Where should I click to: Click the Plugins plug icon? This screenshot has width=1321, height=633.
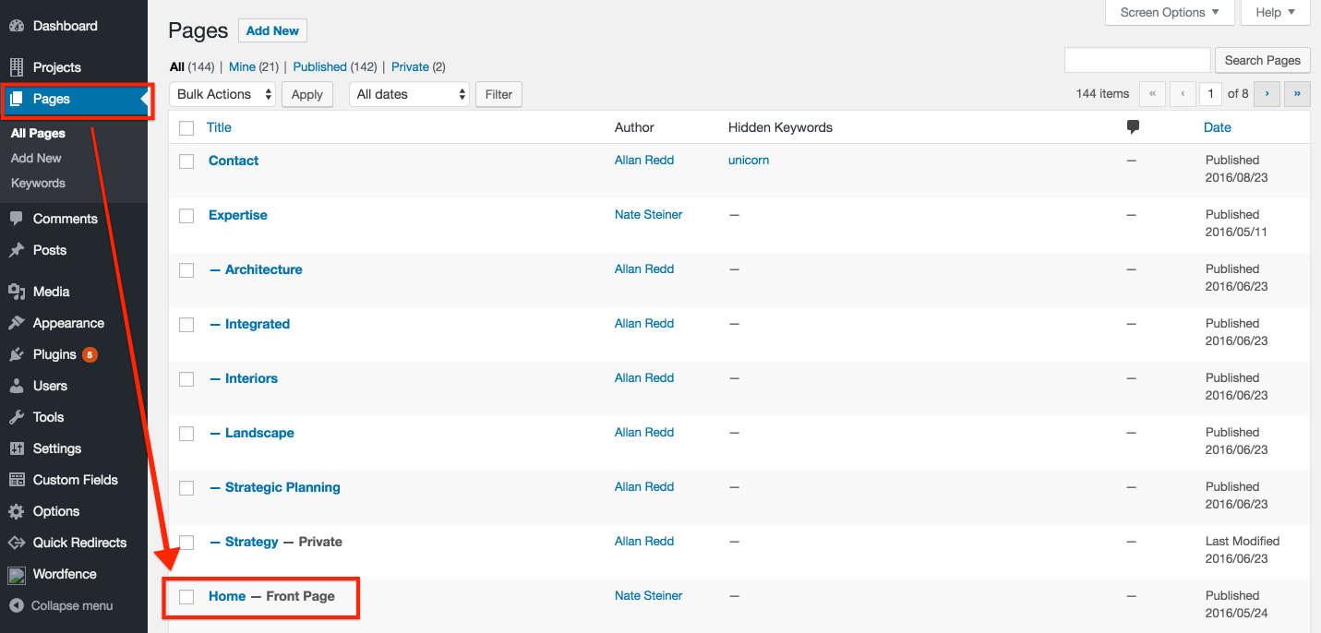(17, 354)
